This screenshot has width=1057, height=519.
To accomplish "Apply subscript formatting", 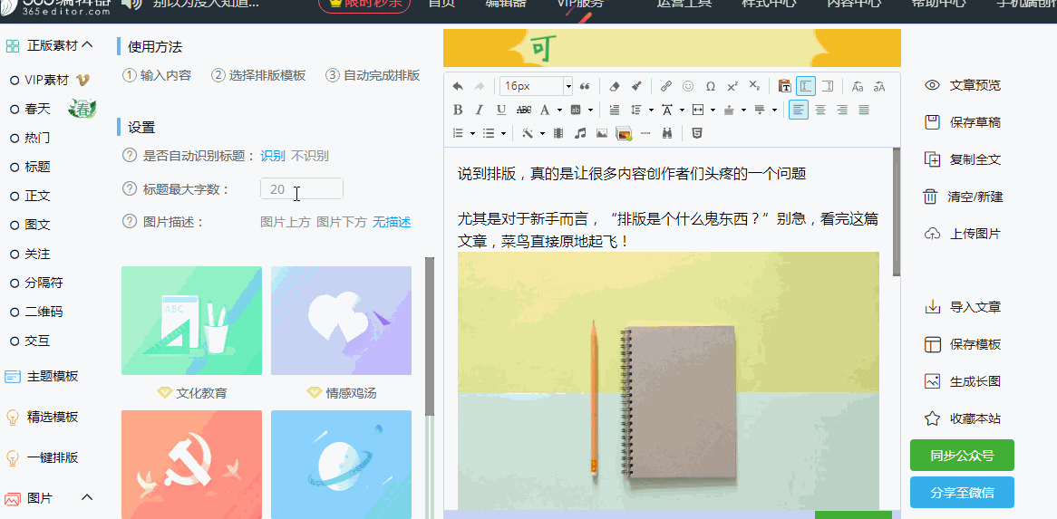I will [x=754, y=86].
